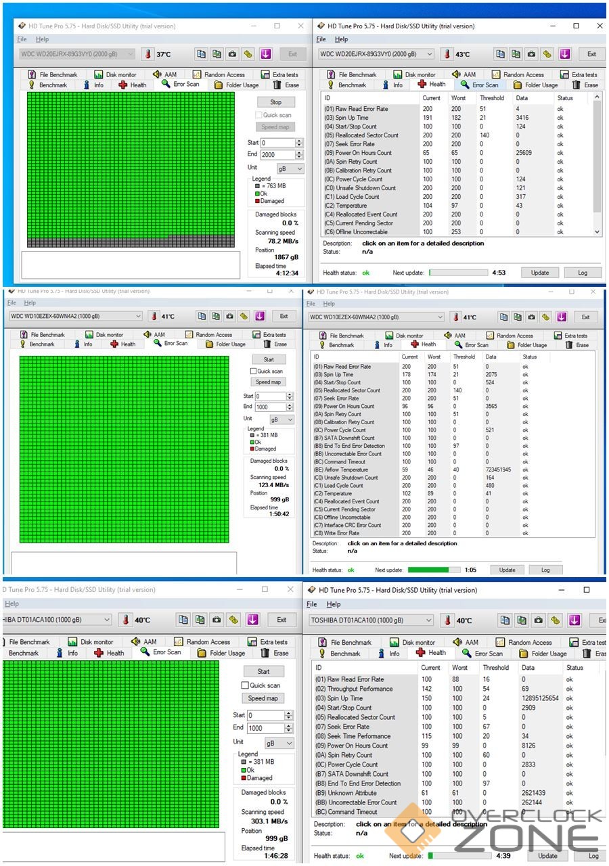Camera icon in WD10EZEX Error Scan window

click(x=229, y=316)
